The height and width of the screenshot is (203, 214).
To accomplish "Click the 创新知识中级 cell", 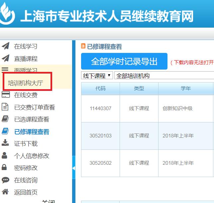I will pyautogui.click(x=177, y=108).
